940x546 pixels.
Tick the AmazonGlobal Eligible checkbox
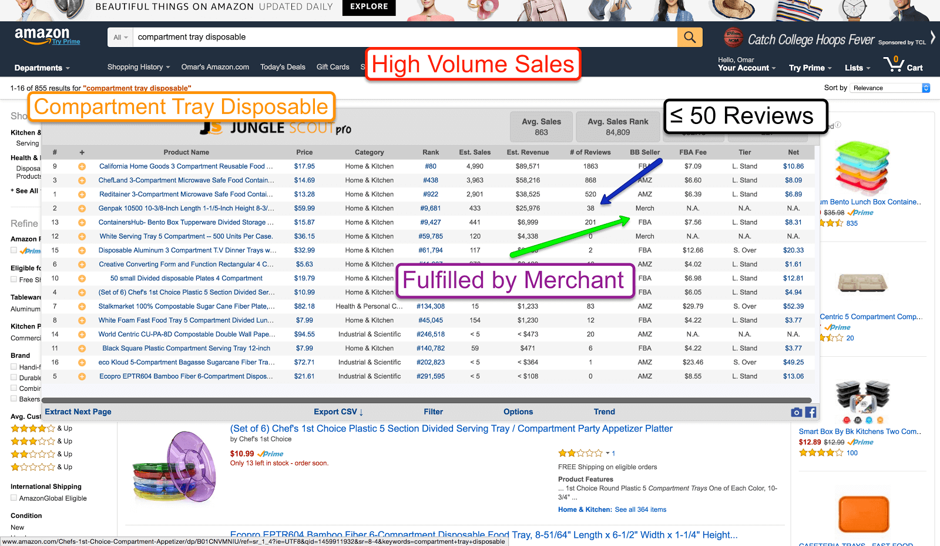14,498
